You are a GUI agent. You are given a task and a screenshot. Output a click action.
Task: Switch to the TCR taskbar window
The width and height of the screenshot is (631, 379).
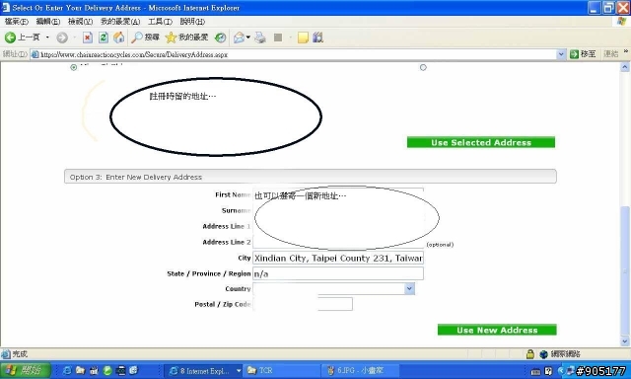click(x=282, y=370)
